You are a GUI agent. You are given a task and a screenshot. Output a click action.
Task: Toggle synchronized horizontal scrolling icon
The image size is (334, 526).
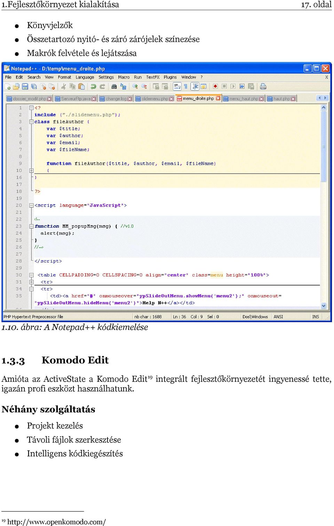pos(165,86)
